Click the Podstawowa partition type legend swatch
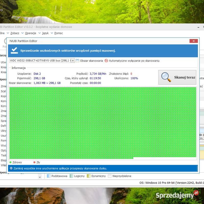The image size is (204, 204). pyautogui.click(x=48, y=176)
